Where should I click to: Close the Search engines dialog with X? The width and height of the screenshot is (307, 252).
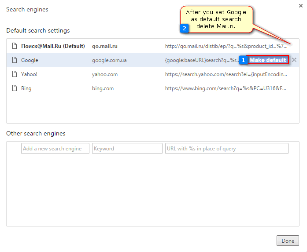[301, 6]
